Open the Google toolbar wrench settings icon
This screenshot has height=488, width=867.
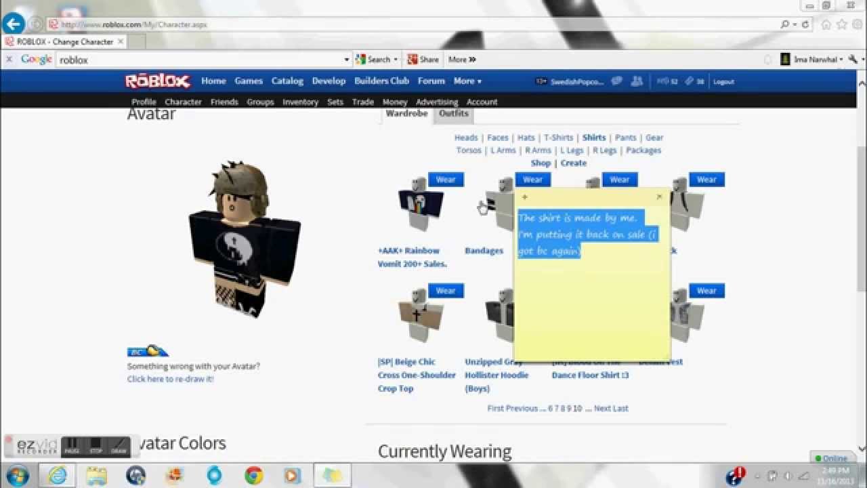[853, 60]
